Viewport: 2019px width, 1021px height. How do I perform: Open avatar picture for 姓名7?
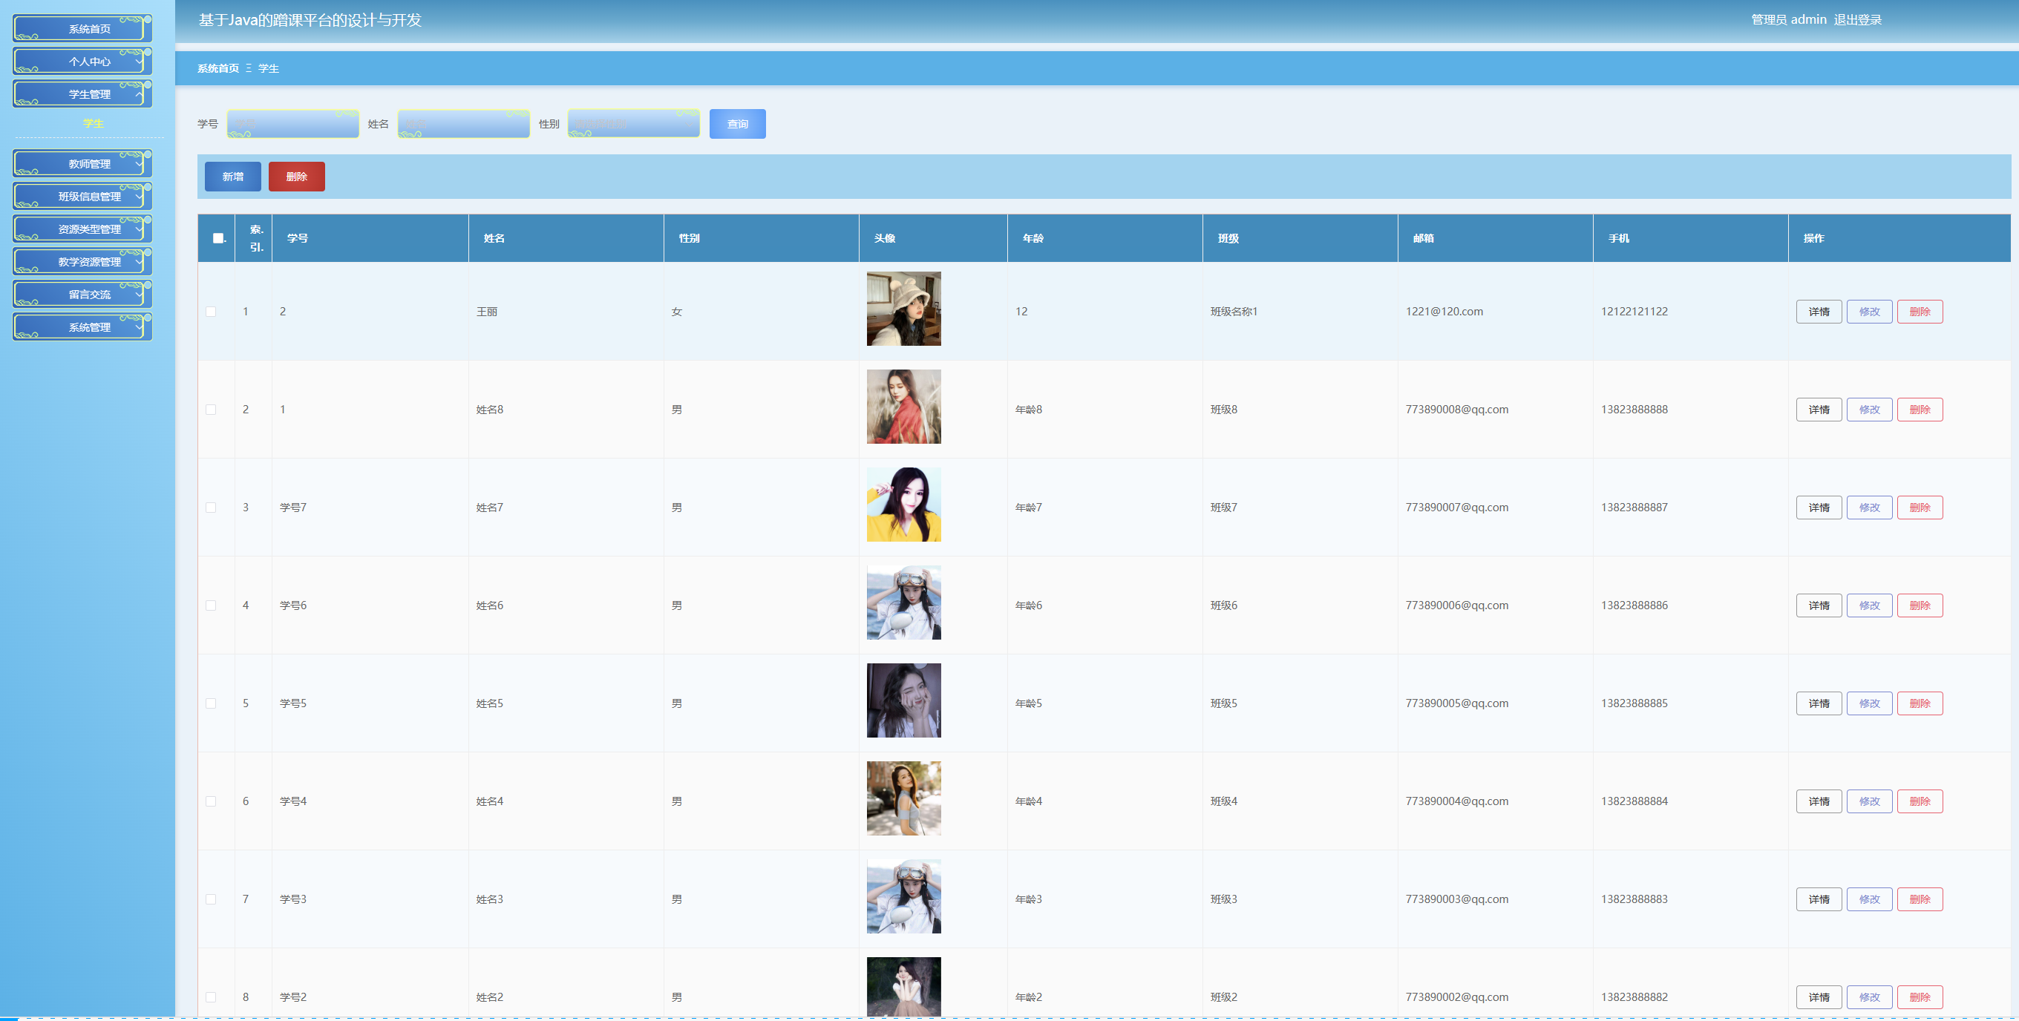click(903, 505)
